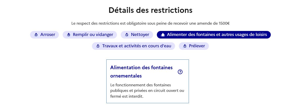
Task: Click the 1500€ fine notice sentence
Action: (151, 23)
